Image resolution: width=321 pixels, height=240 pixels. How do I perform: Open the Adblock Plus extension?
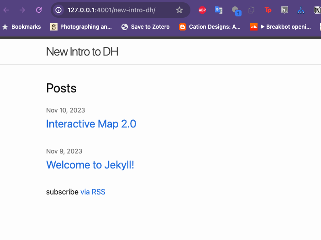coord(202,10)
